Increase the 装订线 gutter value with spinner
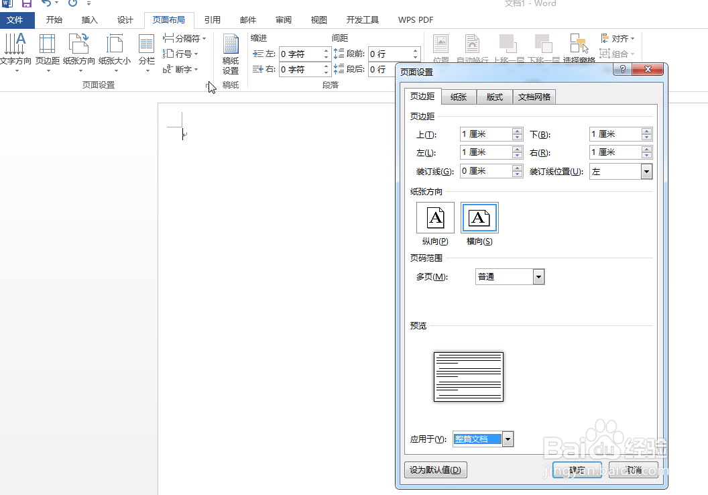708x495 pixels. point(518,168)
